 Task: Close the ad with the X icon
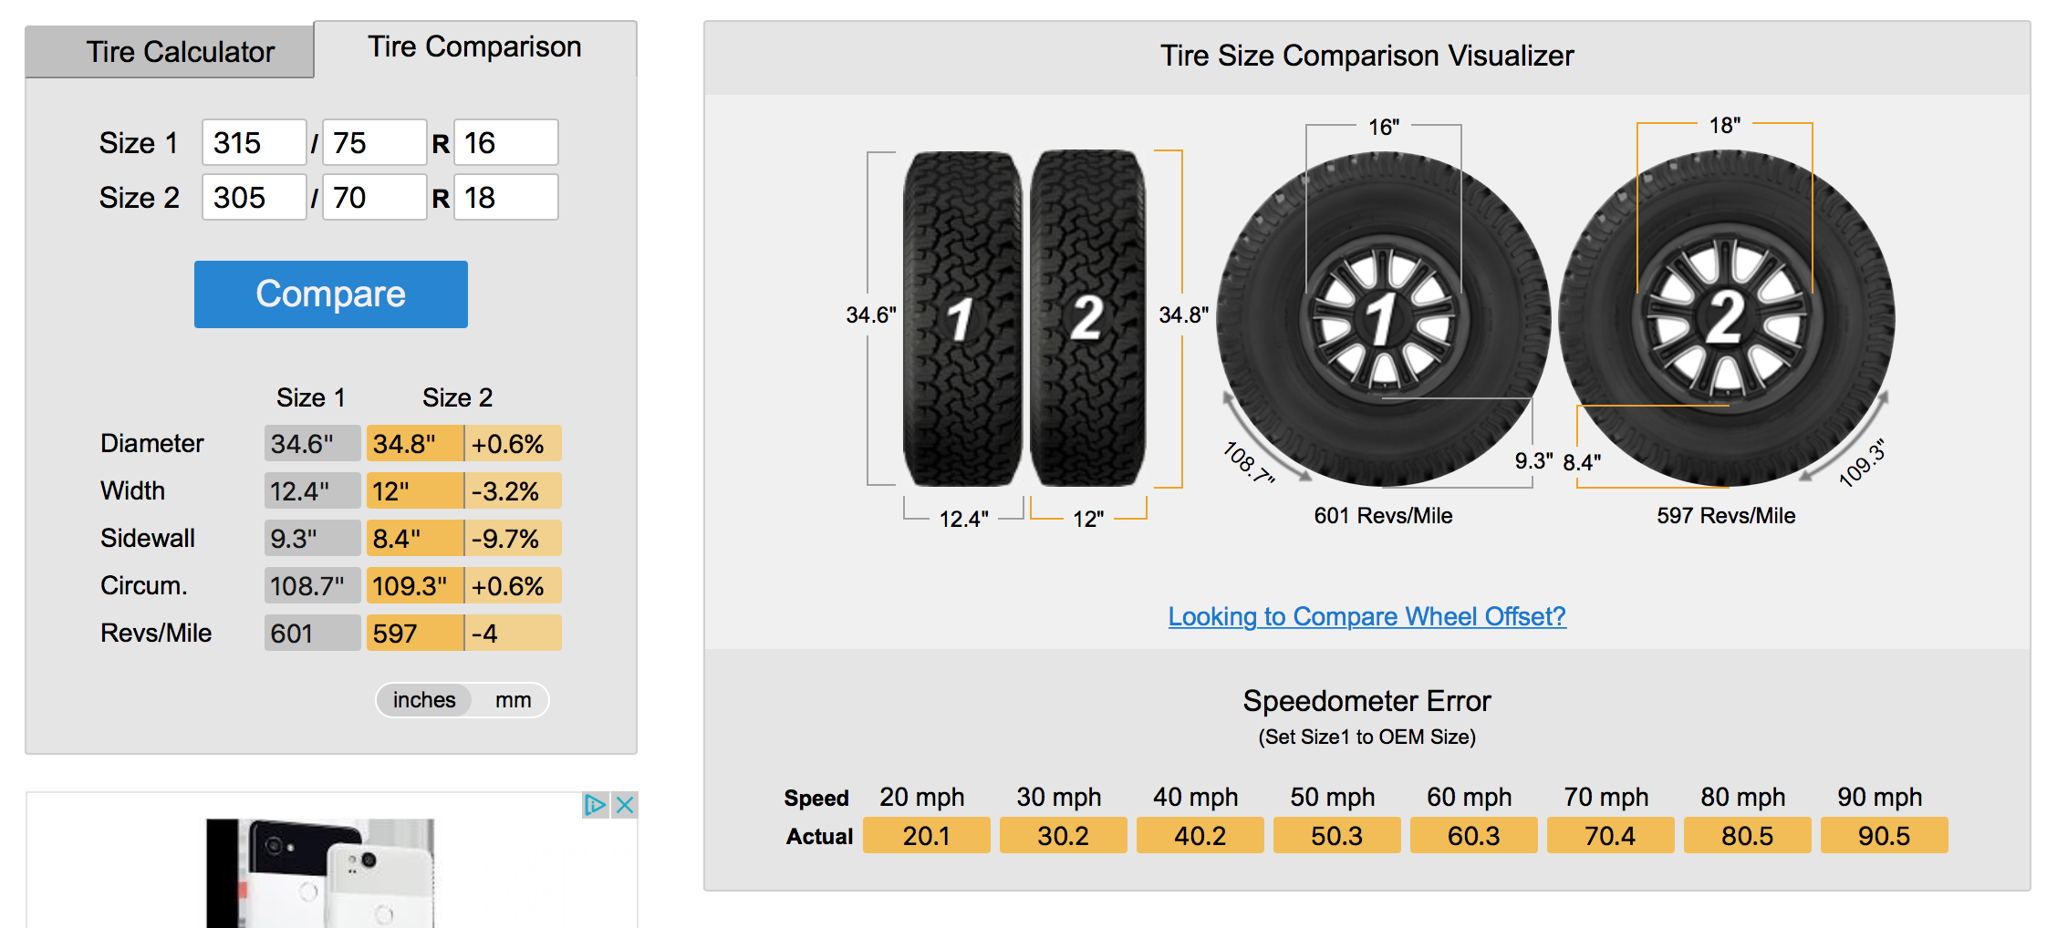click(x=625, y=805)
